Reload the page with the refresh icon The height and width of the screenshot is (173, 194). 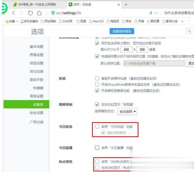30,13
